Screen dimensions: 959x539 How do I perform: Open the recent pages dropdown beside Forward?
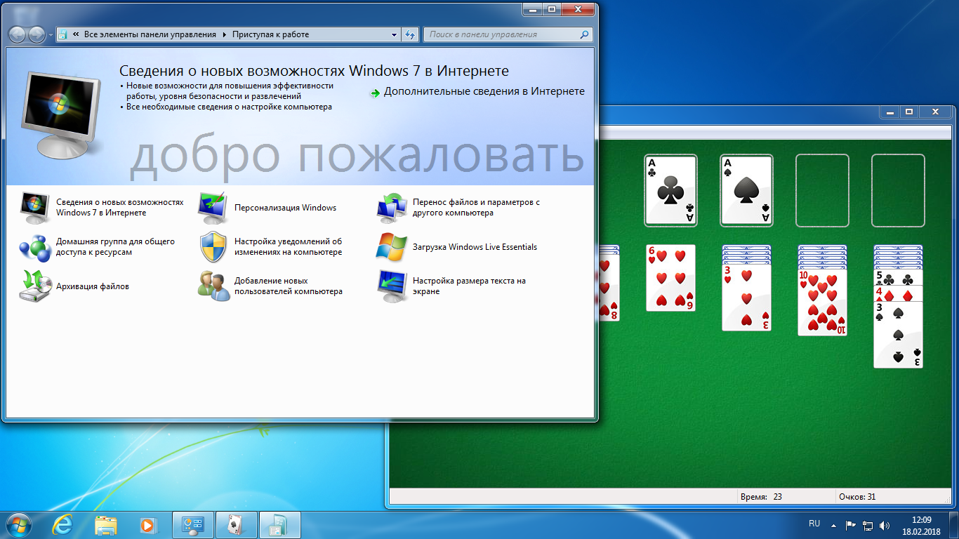[x=50, y=34]
